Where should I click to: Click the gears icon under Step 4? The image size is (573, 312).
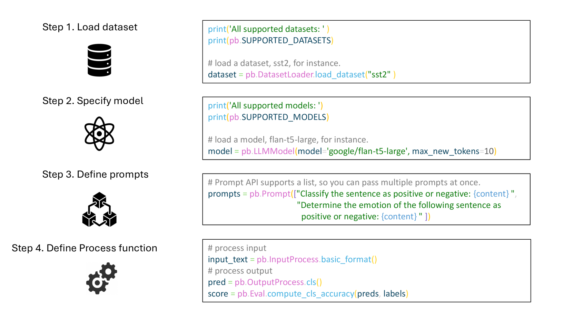(x=101, y=278)
